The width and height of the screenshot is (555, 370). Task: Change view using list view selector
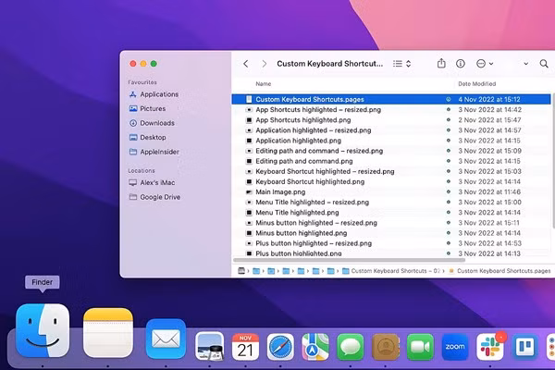coord(401,64)
